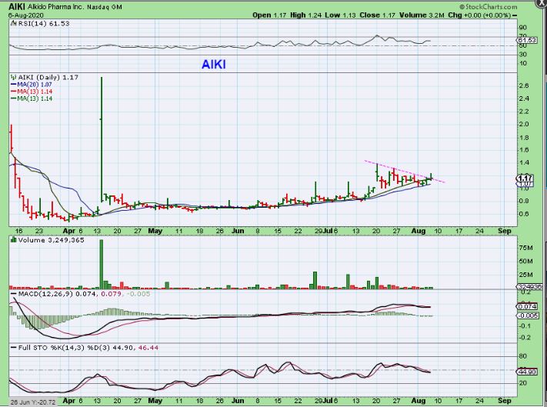
Task: Click the RSI(14) 61.53 indicator label
Action: 44,24
